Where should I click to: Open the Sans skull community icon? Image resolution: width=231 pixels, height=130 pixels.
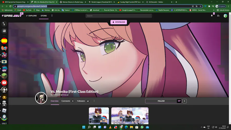tap(4, 104)
